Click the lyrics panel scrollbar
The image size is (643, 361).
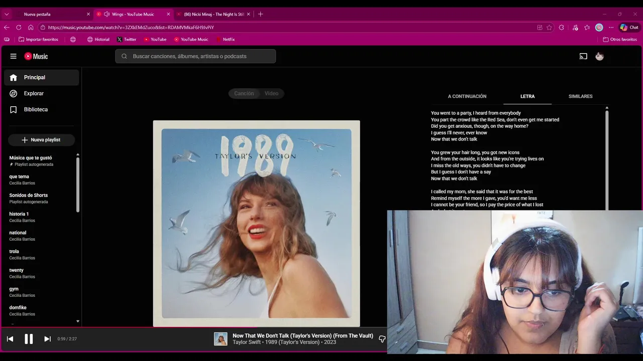tap(607, 159)
